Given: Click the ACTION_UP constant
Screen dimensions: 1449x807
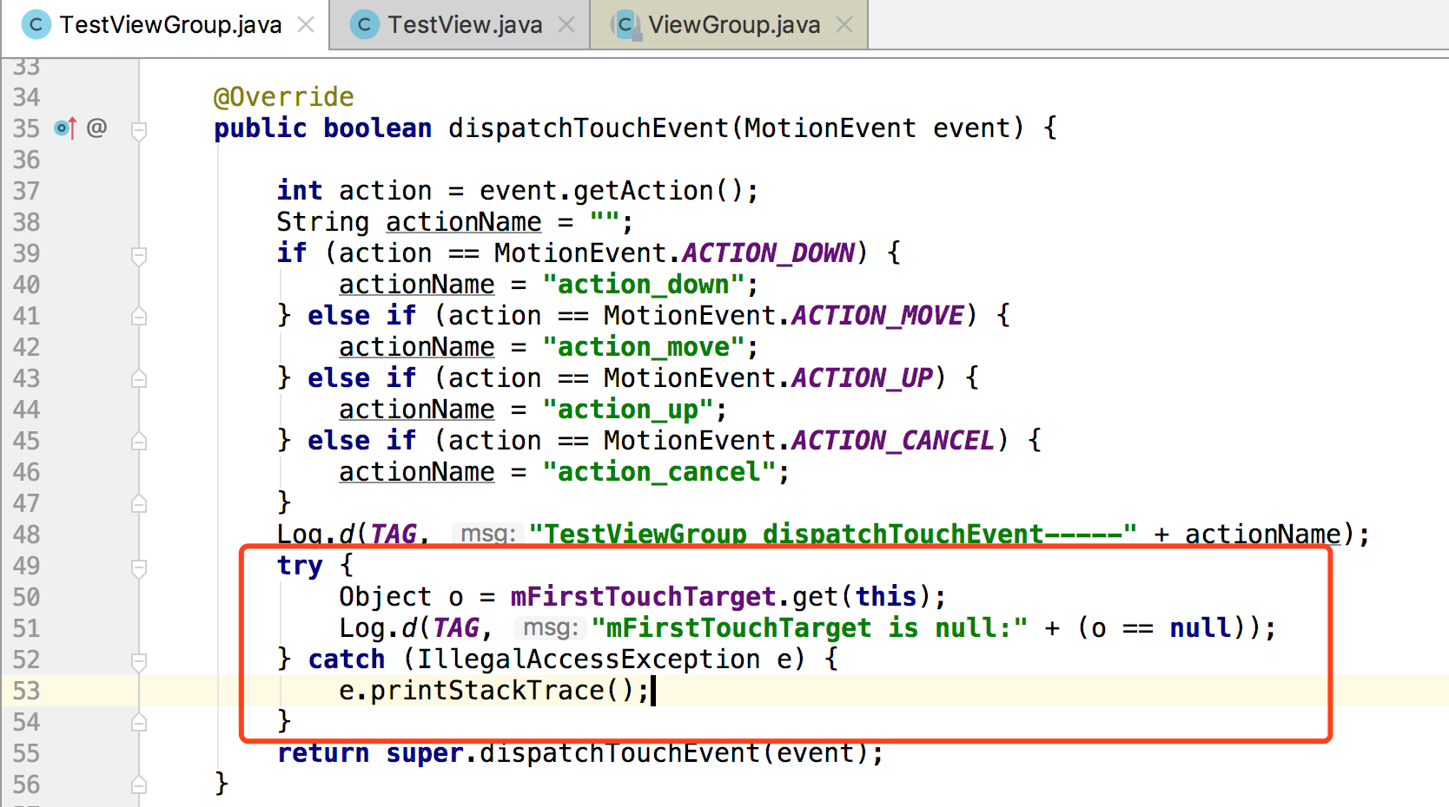Looking at the screenshot, I should [x=862, y=378].
